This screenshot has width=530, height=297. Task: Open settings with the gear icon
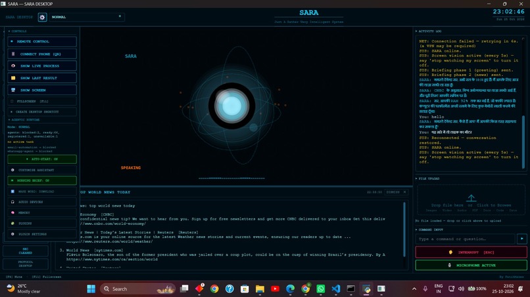(42, 17)
